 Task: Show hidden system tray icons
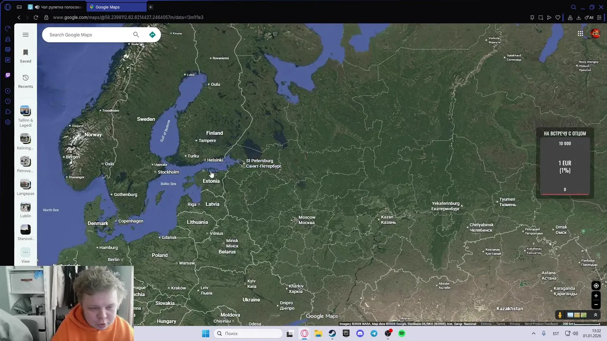coord(533,333)
